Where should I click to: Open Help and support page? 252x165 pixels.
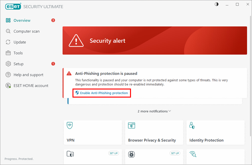click(x=28, y=75)
